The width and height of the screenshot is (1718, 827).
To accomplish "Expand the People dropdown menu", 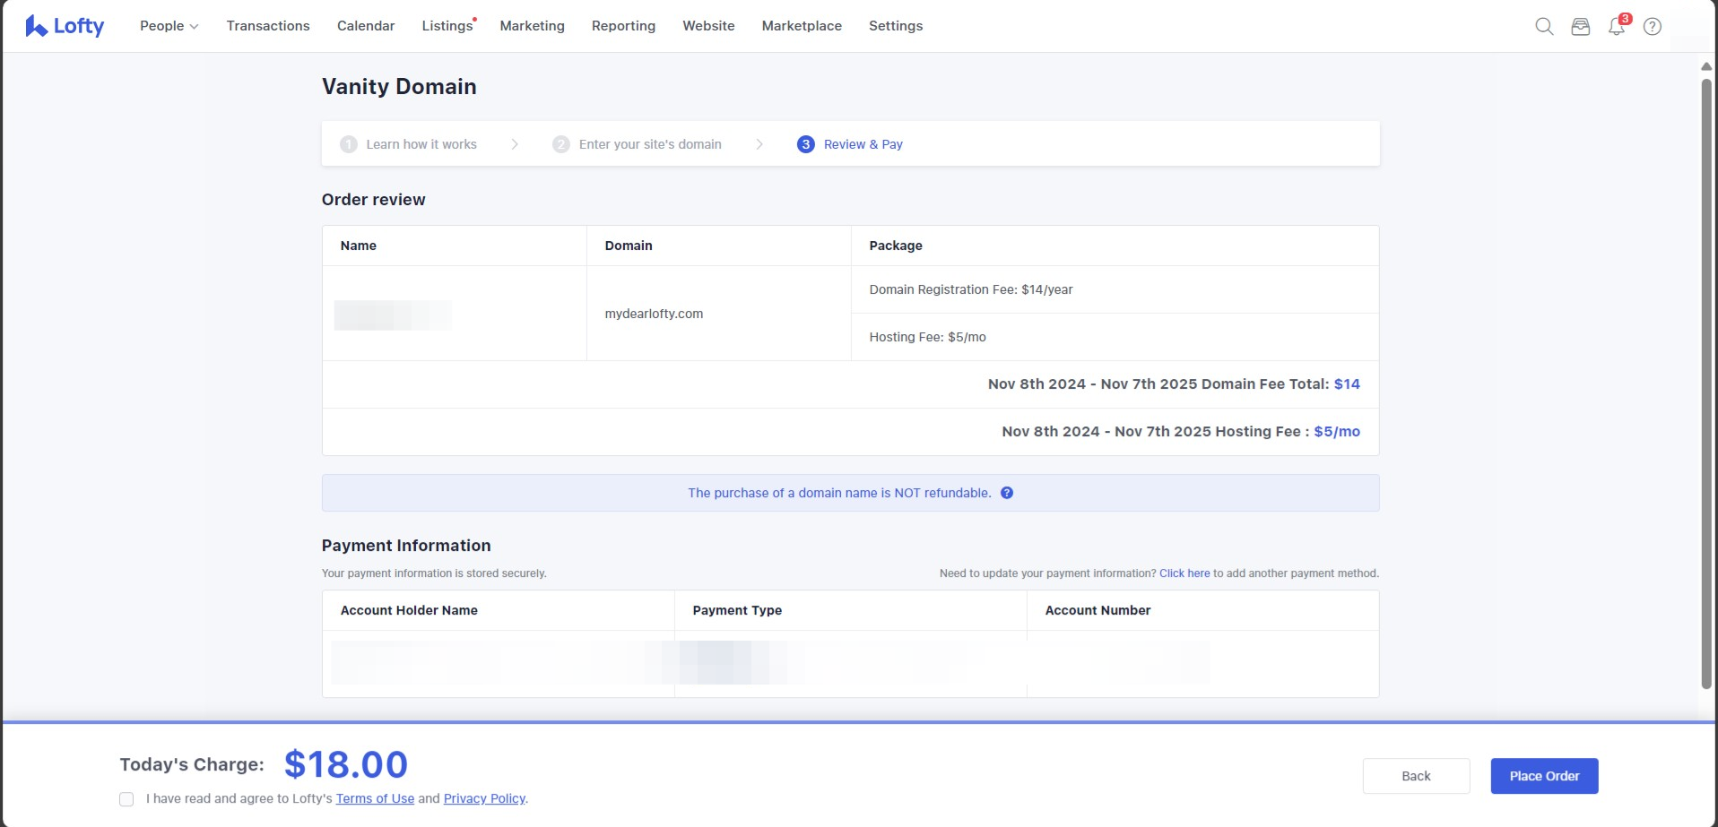I will (169, 26).
